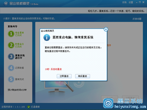Click the 重装系统 进行中 label
Image resolution: width=147 pixels, height=110 pixels.
click(20, 57)
